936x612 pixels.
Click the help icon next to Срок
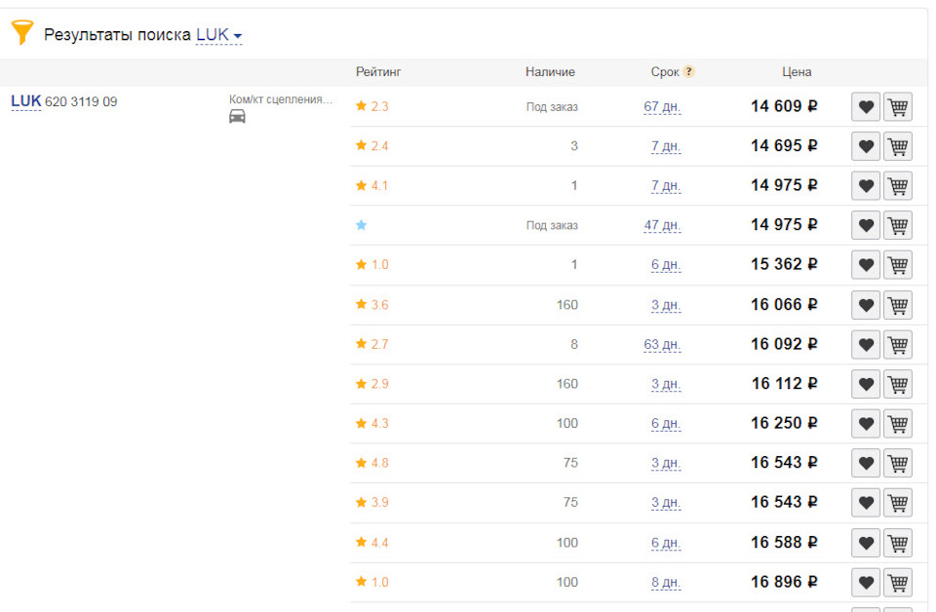[x=688, y=71]
